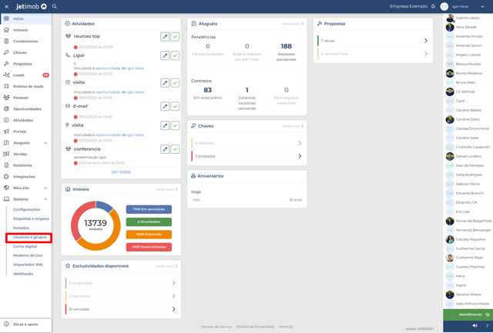
Task: Edit the 'Ligar' activity
Action: 165,55
